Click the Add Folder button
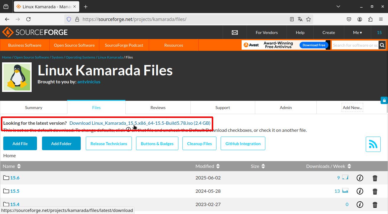388x214 pixels. pos(61,143)
